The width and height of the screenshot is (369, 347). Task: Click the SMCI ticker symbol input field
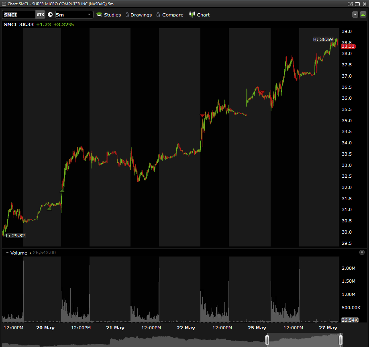[x=19, y=14]
